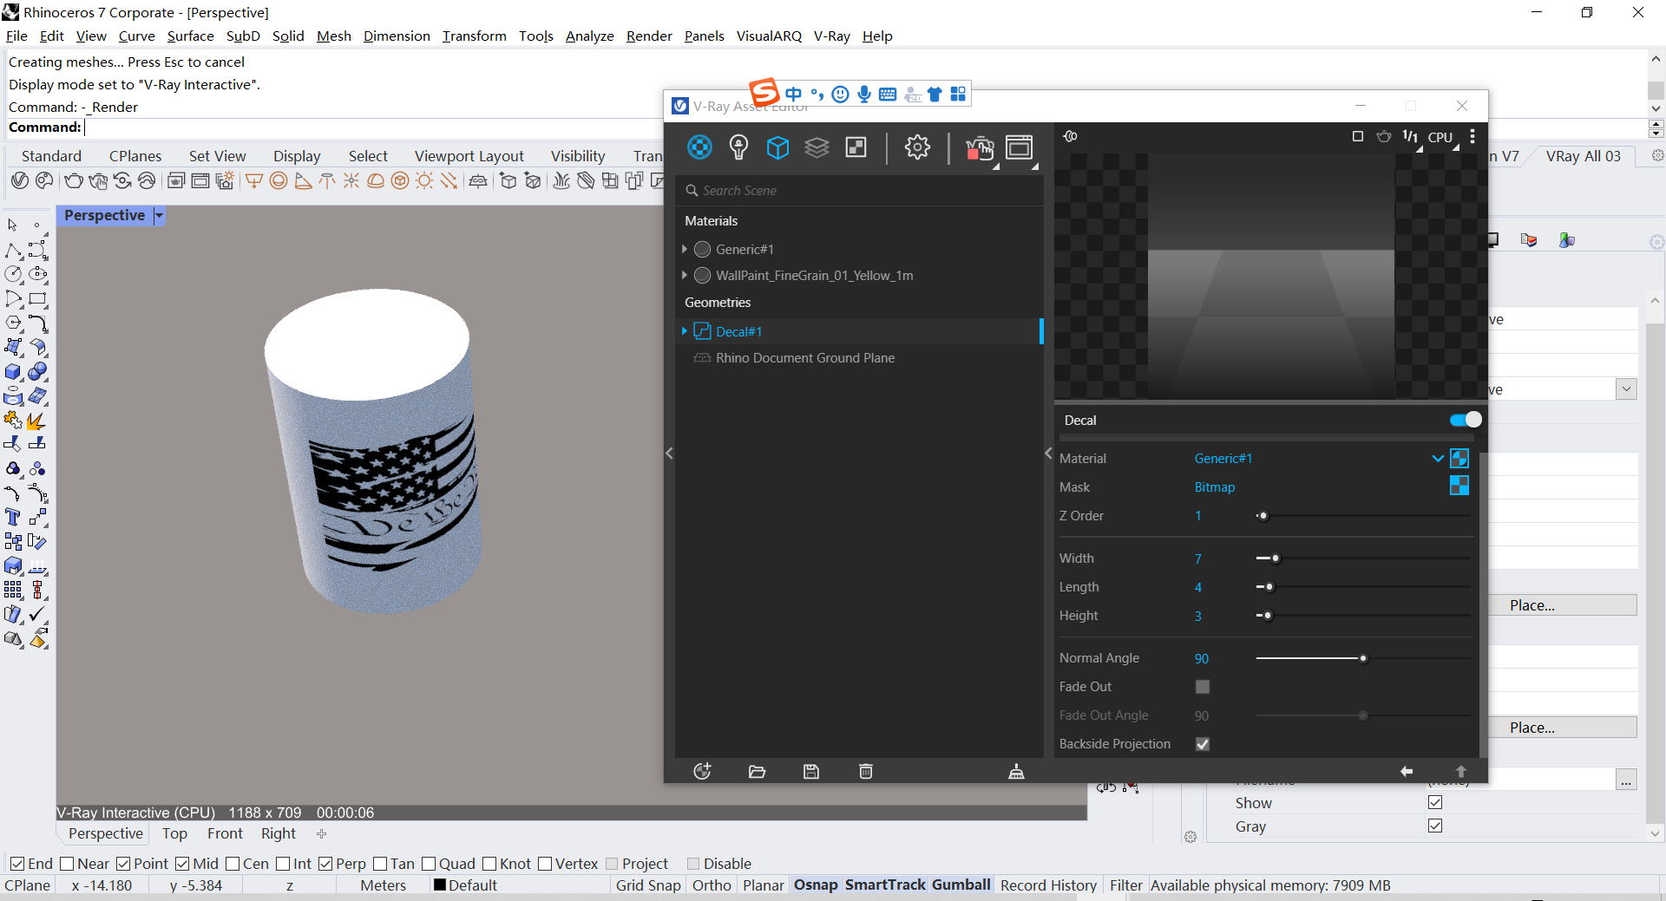Viewport: 1666px width, 901px height.
Task: Toggle Grid Snap in status bar
Action: [648, 885]
